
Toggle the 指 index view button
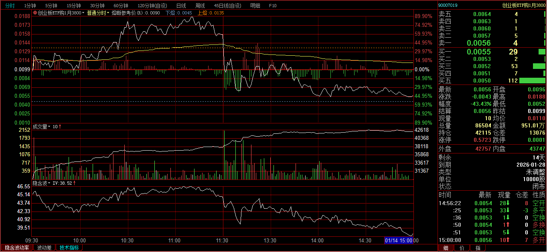click(x=478, y=248)
